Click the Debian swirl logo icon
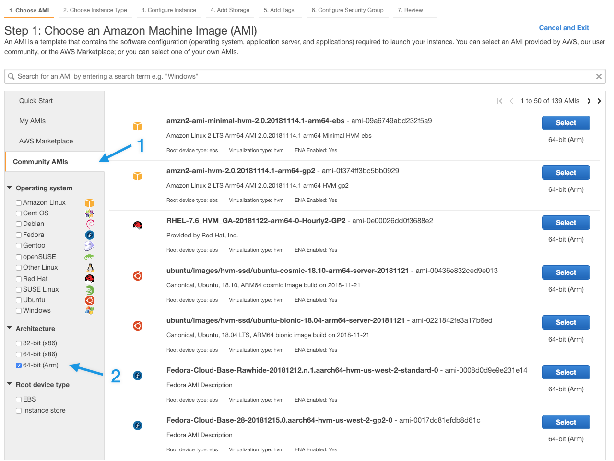614x461 pixels. [x=90, y=224]
